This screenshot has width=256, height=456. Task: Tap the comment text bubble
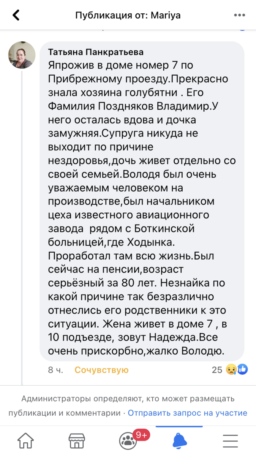point(142,201)
